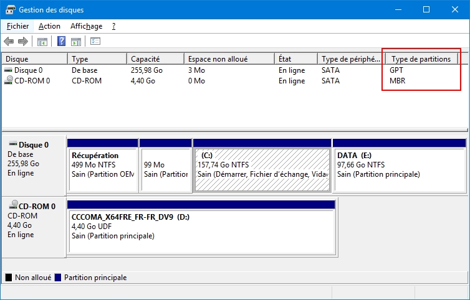Viewport: 470px width, 300px height.
Task: Select the Disque 0 row in the list
Action: [x=28, y=70]
